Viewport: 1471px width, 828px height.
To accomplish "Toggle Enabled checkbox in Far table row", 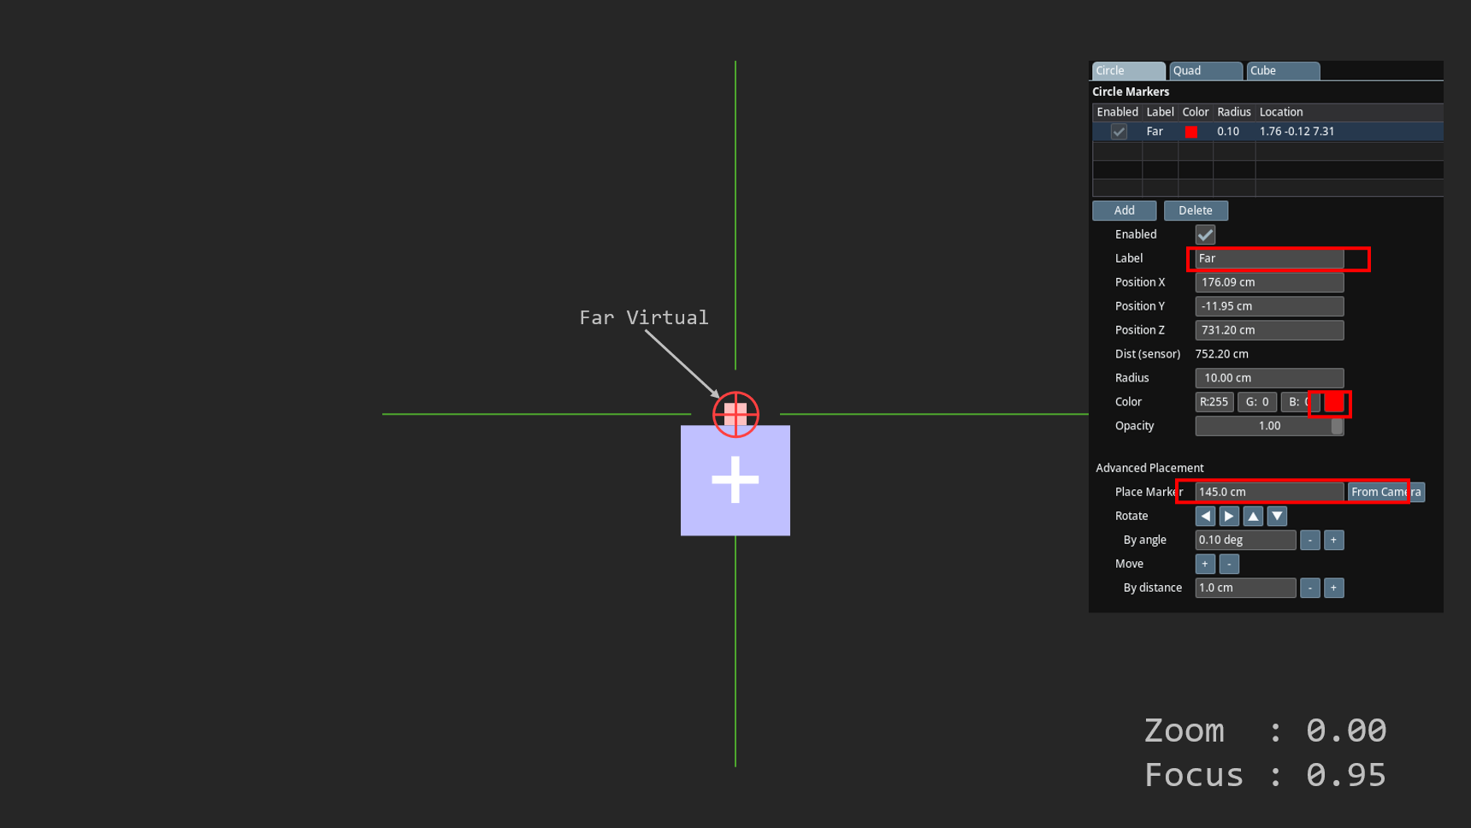I will (x=1119, y=132).
